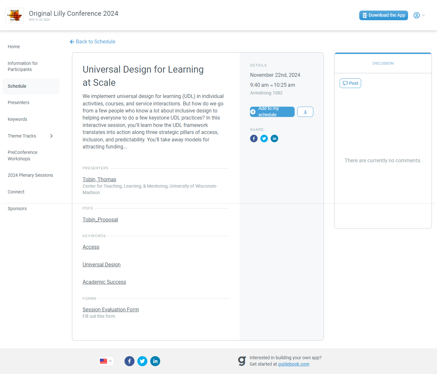Image resolution: width=437 pixels, height=374 pixels.
Task: Open Presenters from sidebar menu
Action: click(19, 103)
